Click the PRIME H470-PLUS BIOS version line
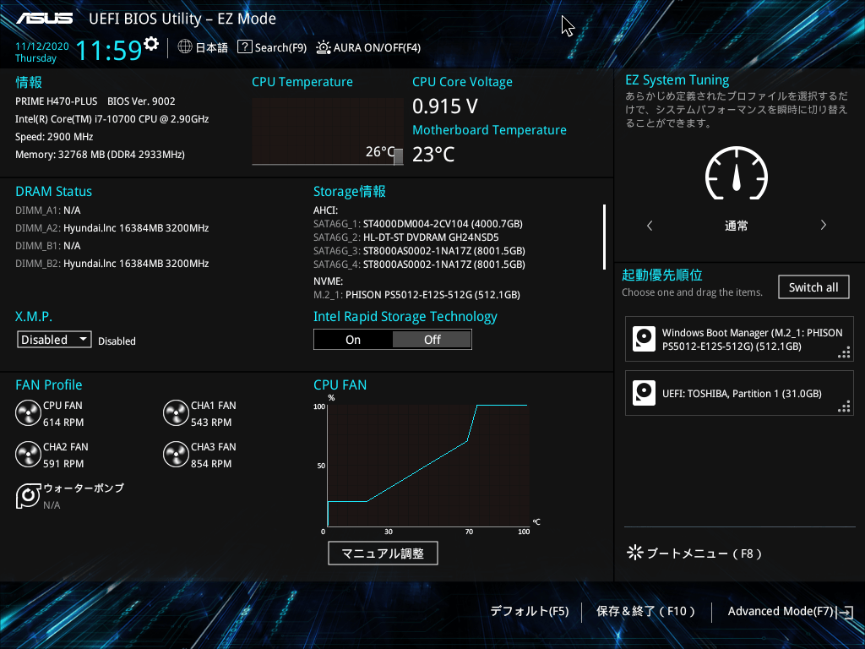The width and height of the screenshot is (865, 649). (x=95, y=101)
